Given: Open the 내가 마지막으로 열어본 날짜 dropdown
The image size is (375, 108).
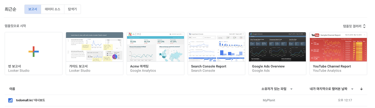Looking at the screenshot, I should (332, 89).
